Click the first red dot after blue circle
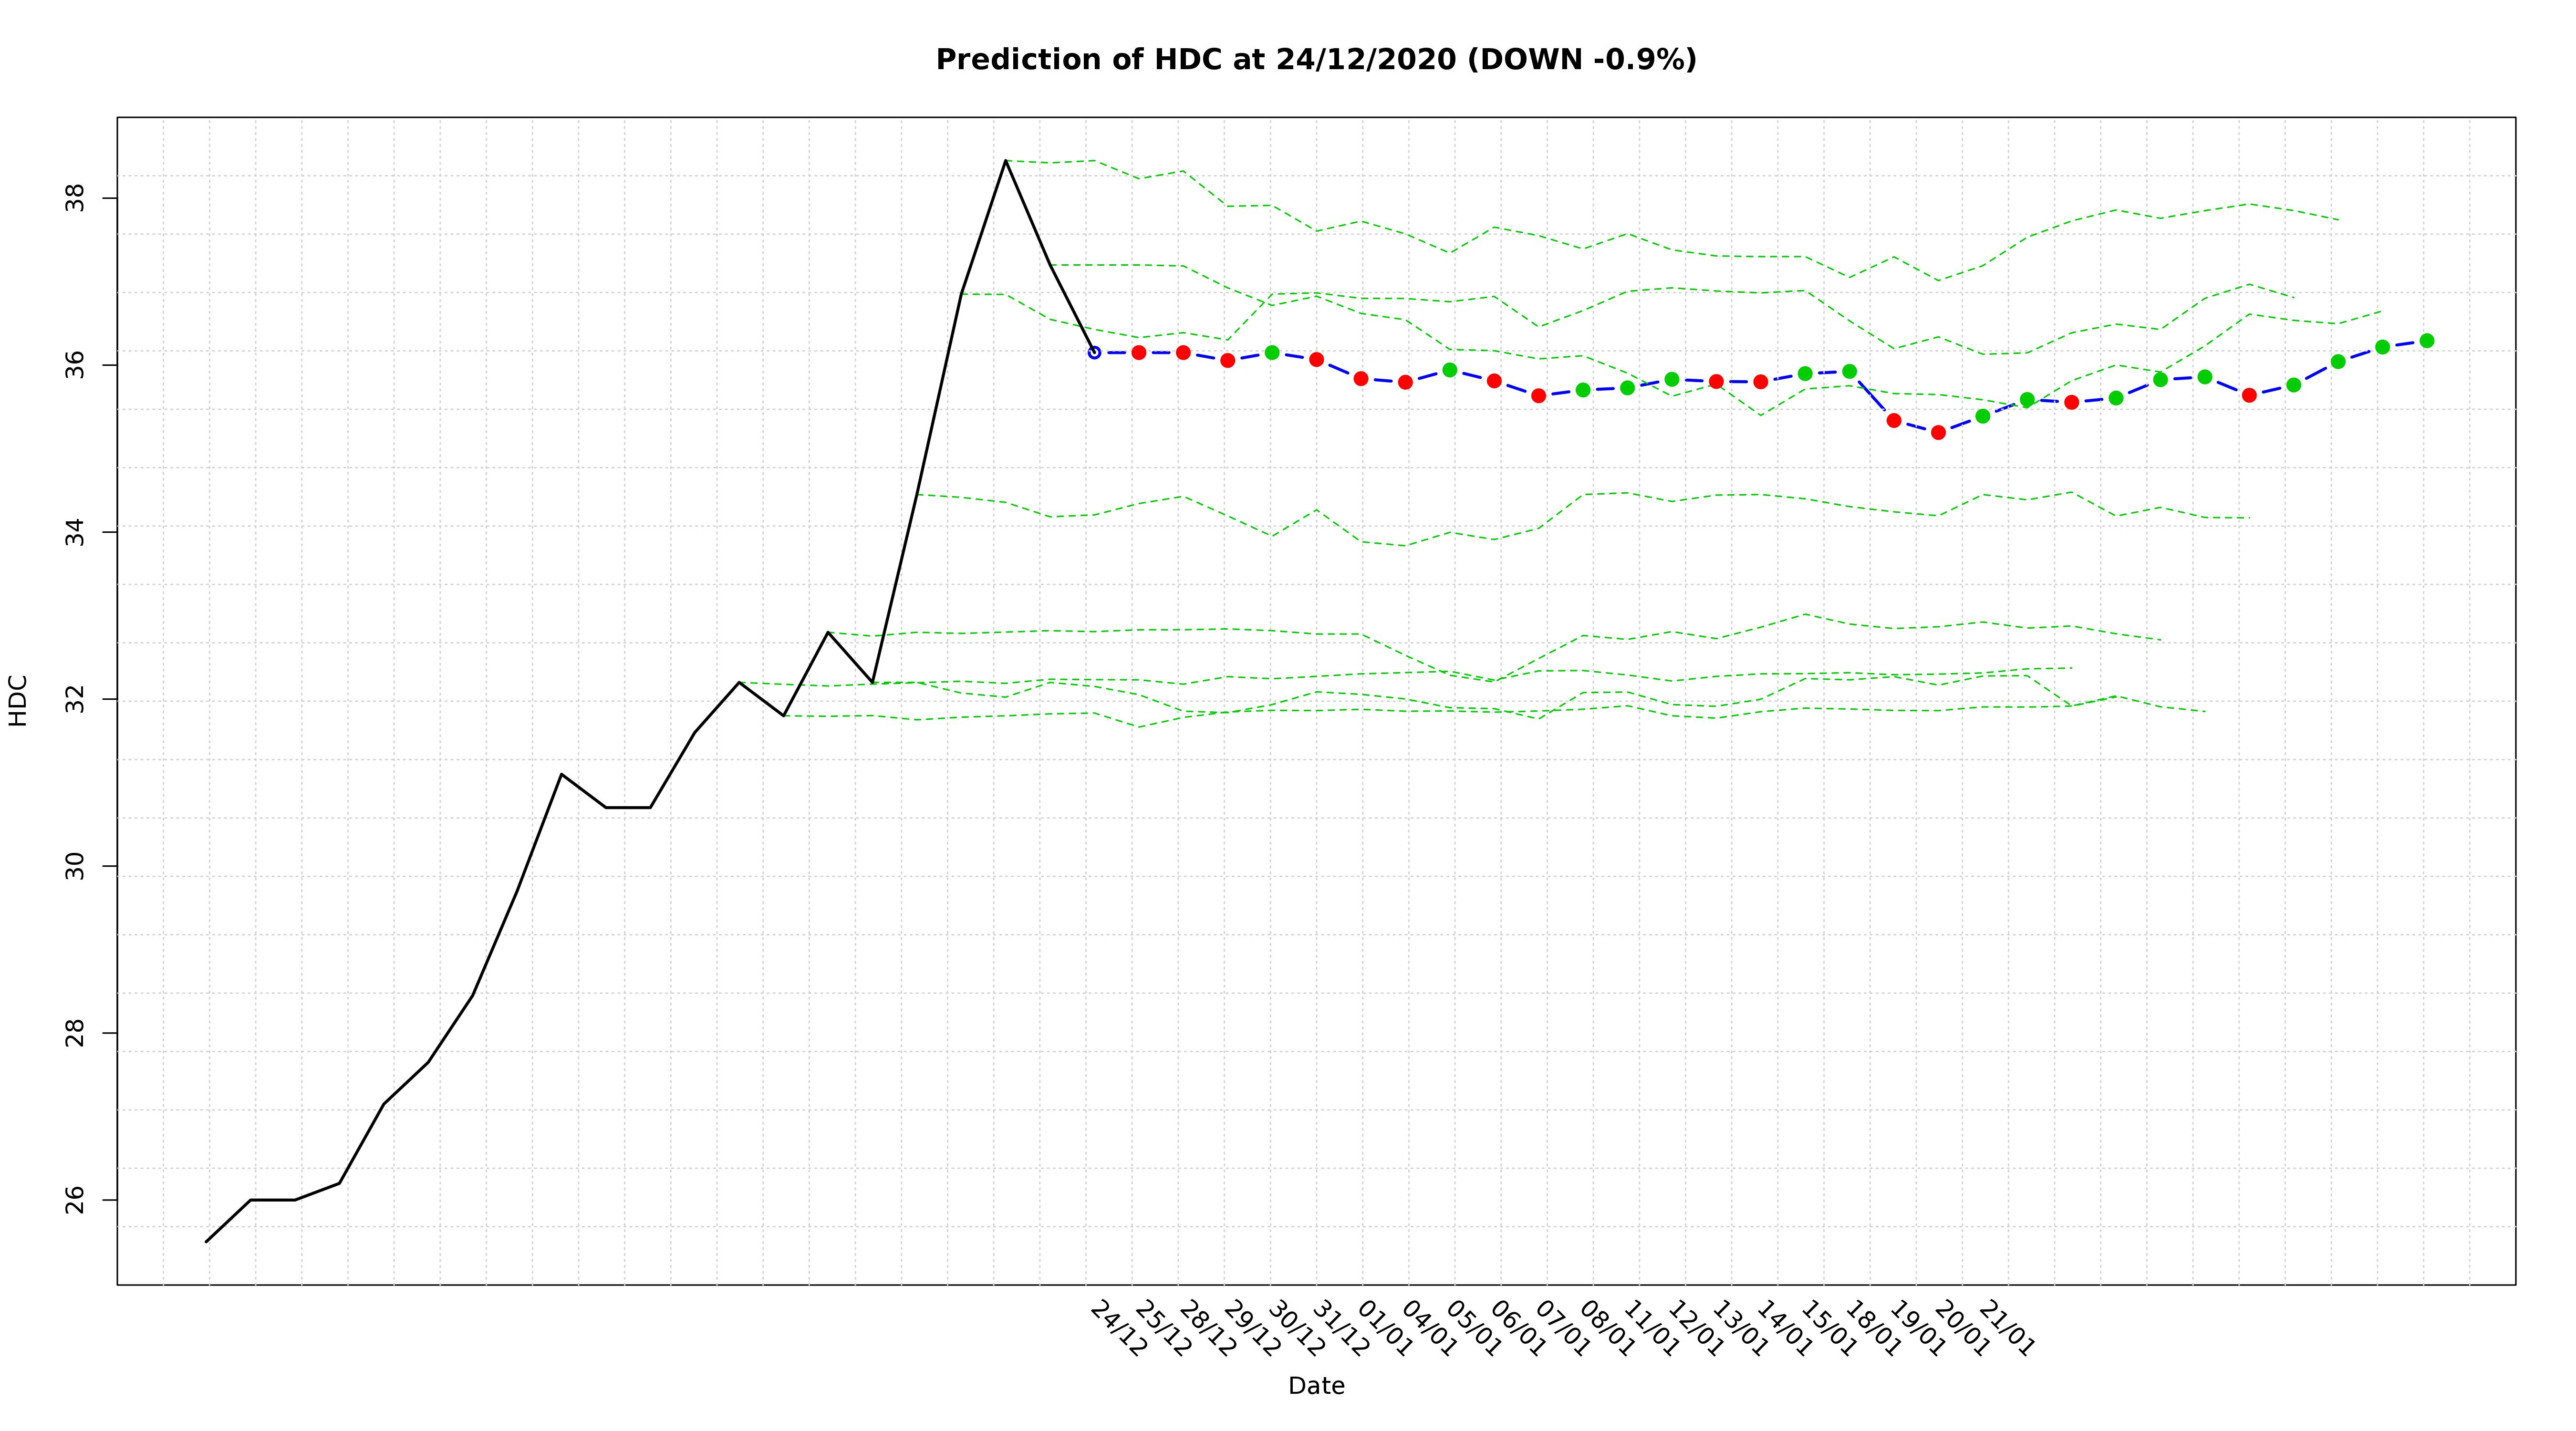This screenshot has width=2576, height=1431. point(1138,352)
